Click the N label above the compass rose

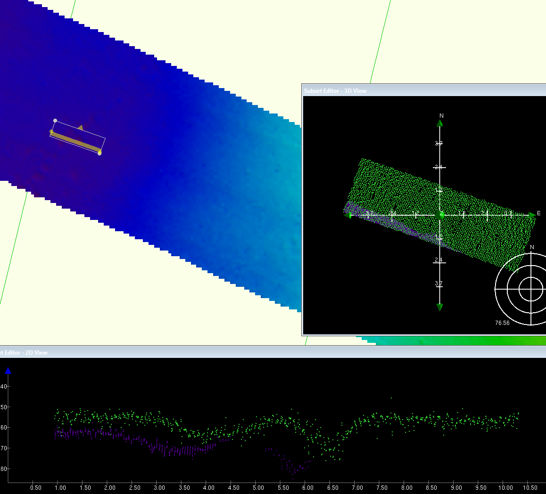pyautogui.click(x=532, y=247)
